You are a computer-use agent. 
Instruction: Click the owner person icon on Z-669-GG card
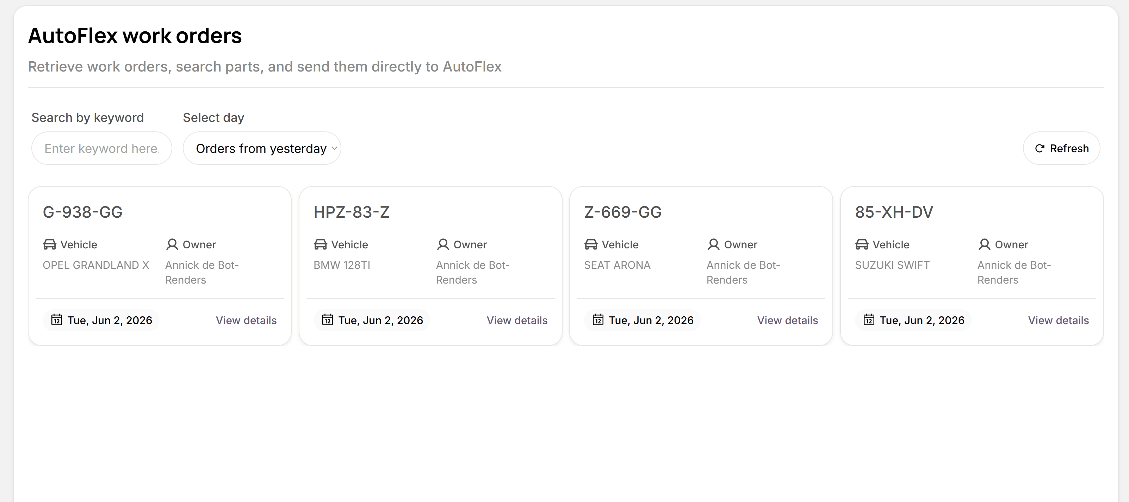pos(714,244)
